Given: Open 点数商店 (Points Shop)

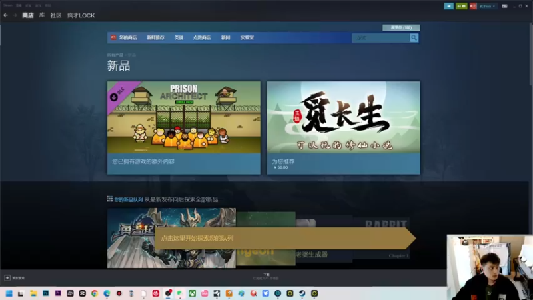Looking at the screenshot, I should (202, 37).
